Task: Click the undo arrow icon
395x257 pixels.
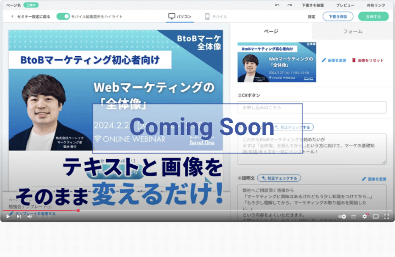Action: 276,5
